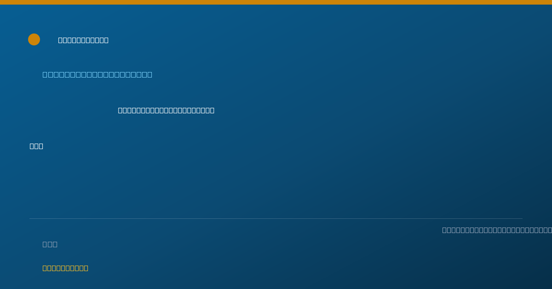Image resolution: width=552 pixels, height=289 pixels.
Task: Click the thin horizontal divider line
Action: (x=276, y=218)
